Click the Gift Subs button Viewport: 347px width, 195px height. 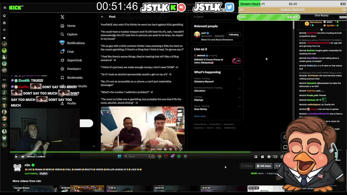(264, 166)
